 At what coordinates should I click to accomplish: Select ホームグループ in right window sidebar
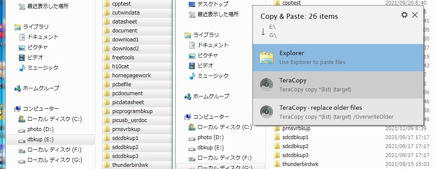(207, 96)
